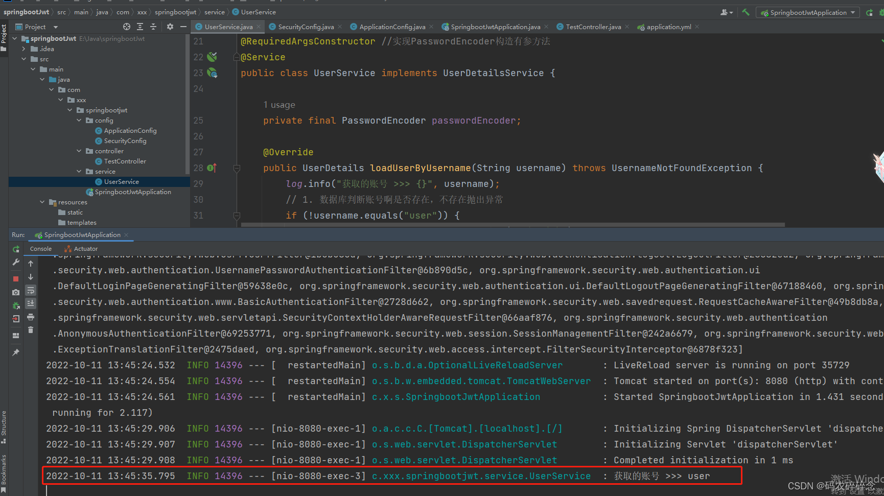Click the Spring bean gutter icon on UserService class
Viewport: 884px width, 496px height.
[212, 73]
